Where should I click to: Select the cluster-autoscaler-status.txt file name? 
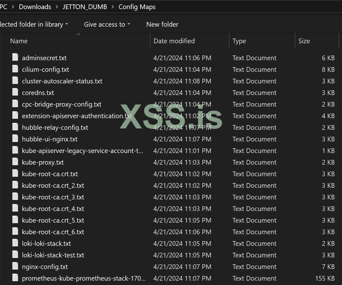pyautogui.click(x=62, y=81)
